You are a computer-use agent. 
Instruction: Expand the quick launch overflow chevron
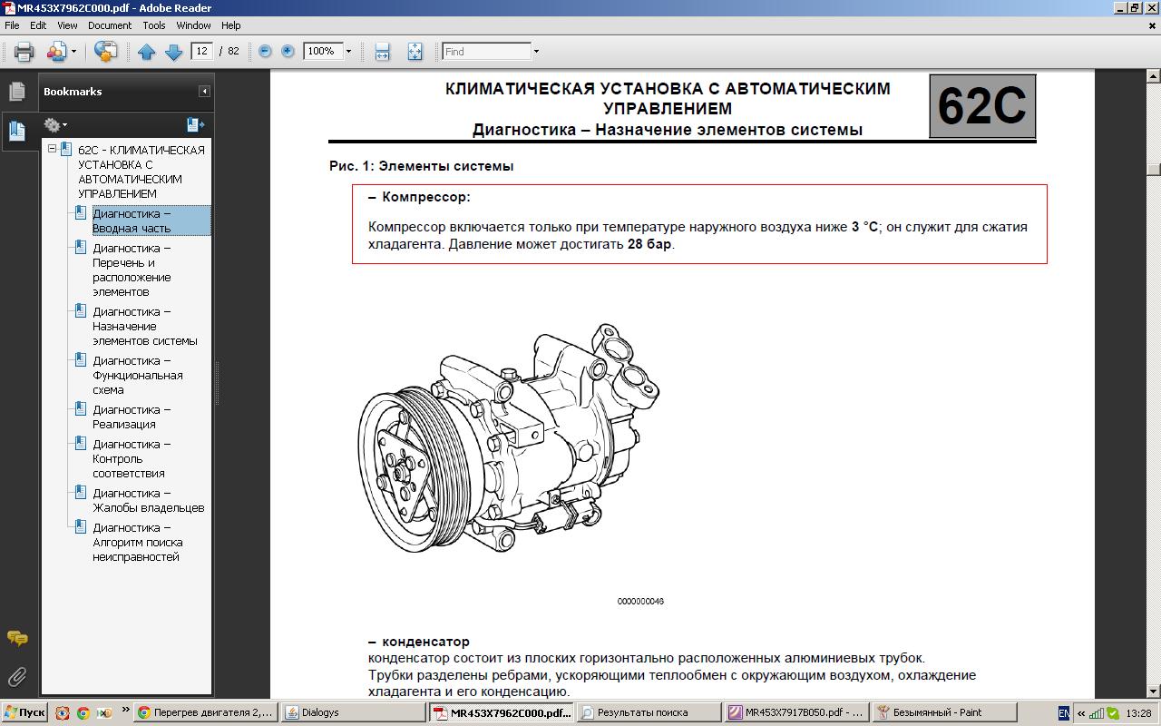[x=125, y=711]
